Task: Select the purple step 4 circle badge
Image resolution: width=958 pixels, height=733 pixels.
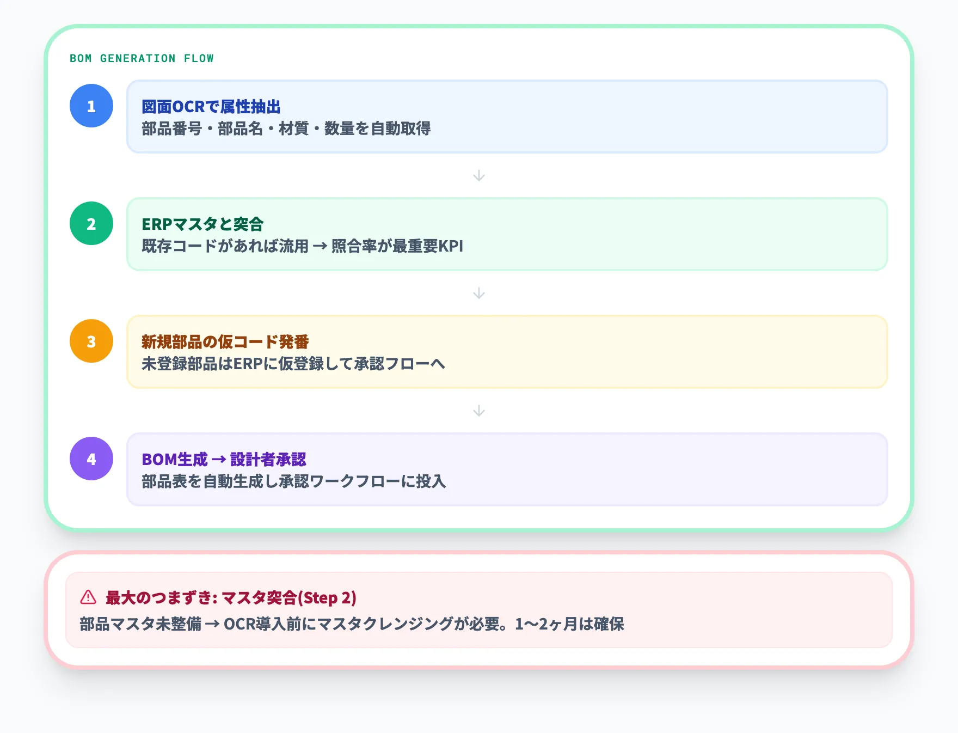Action: tap(91, 459)
